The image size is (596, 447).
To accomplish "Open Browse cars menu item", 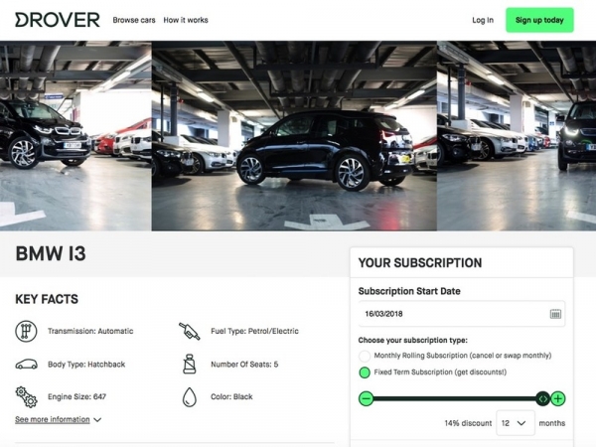I will point(134,20).
